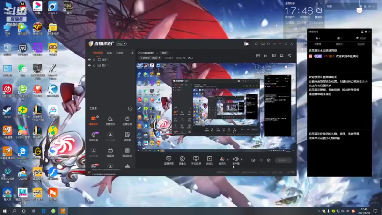Screen dimensions: 382x215
Task: Open the 弹幕助手 tool in toolbox
Action: point(93,121)
